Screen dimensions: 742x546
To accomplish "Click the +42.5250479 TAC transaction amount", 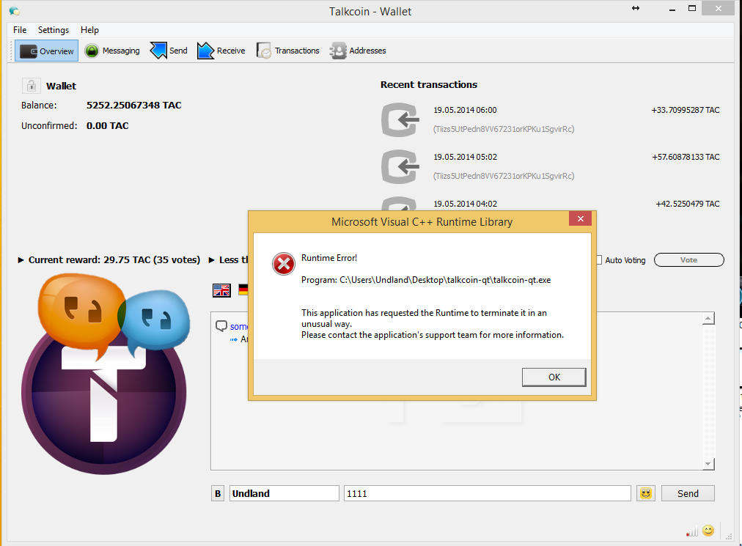I will point(688,204).
